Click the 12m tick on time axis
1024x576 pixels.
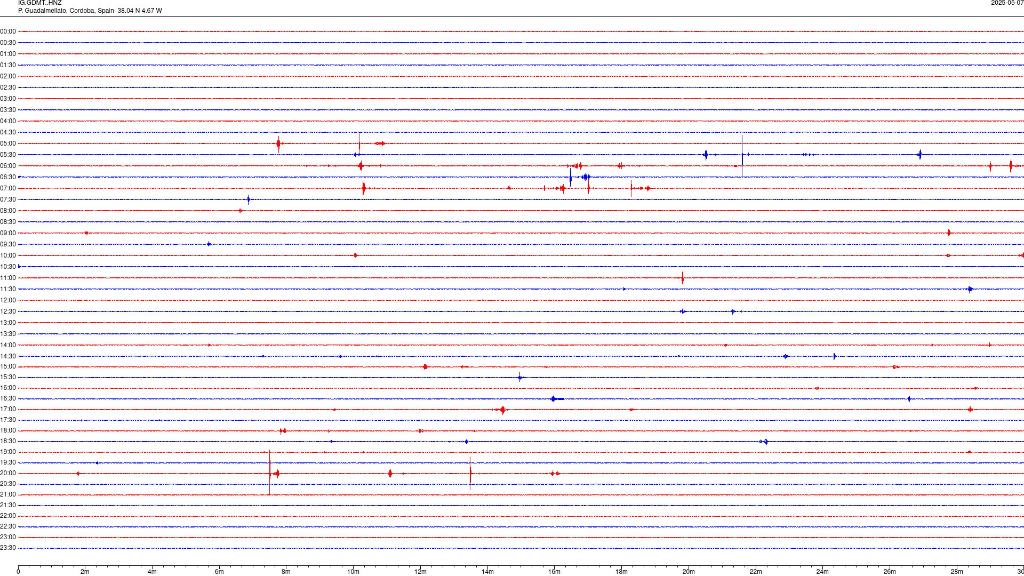[x=420, y=572]
